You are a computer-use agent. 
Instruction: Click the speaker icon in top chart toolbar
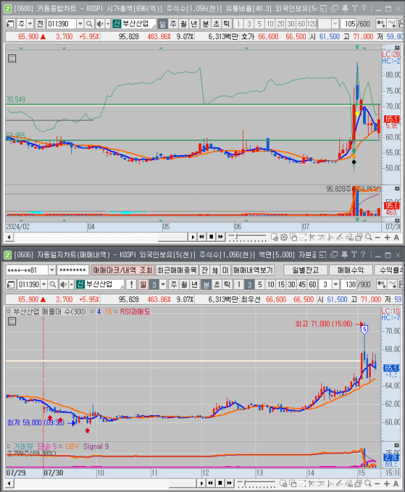100,24
